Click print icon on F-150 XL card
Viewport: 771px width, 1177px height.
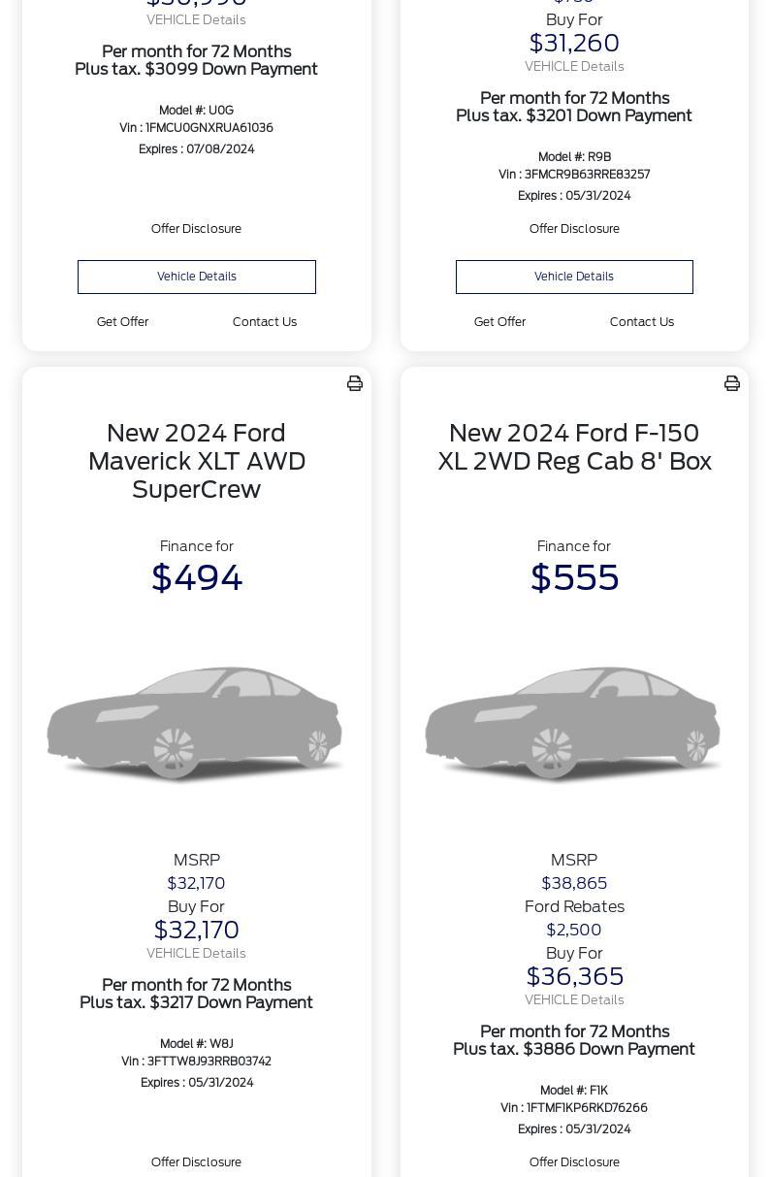pos(732,383)
